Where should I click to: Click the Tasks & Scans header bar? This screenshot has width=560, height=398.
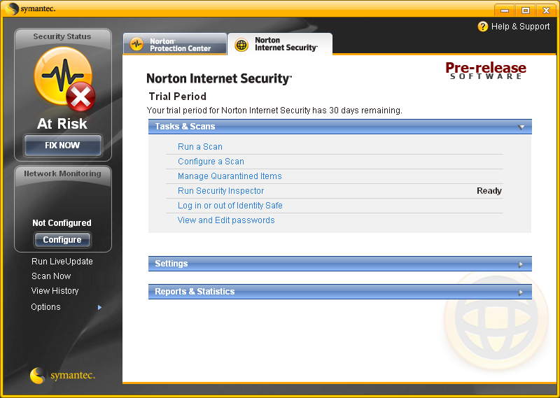pyautogui.click(x=340, y=127)
